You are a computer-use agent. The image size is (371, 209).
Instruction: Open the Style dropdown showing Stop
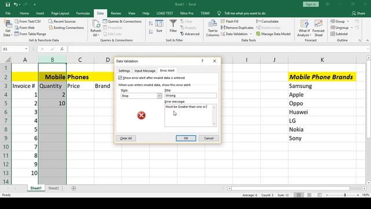pos(159,96)
